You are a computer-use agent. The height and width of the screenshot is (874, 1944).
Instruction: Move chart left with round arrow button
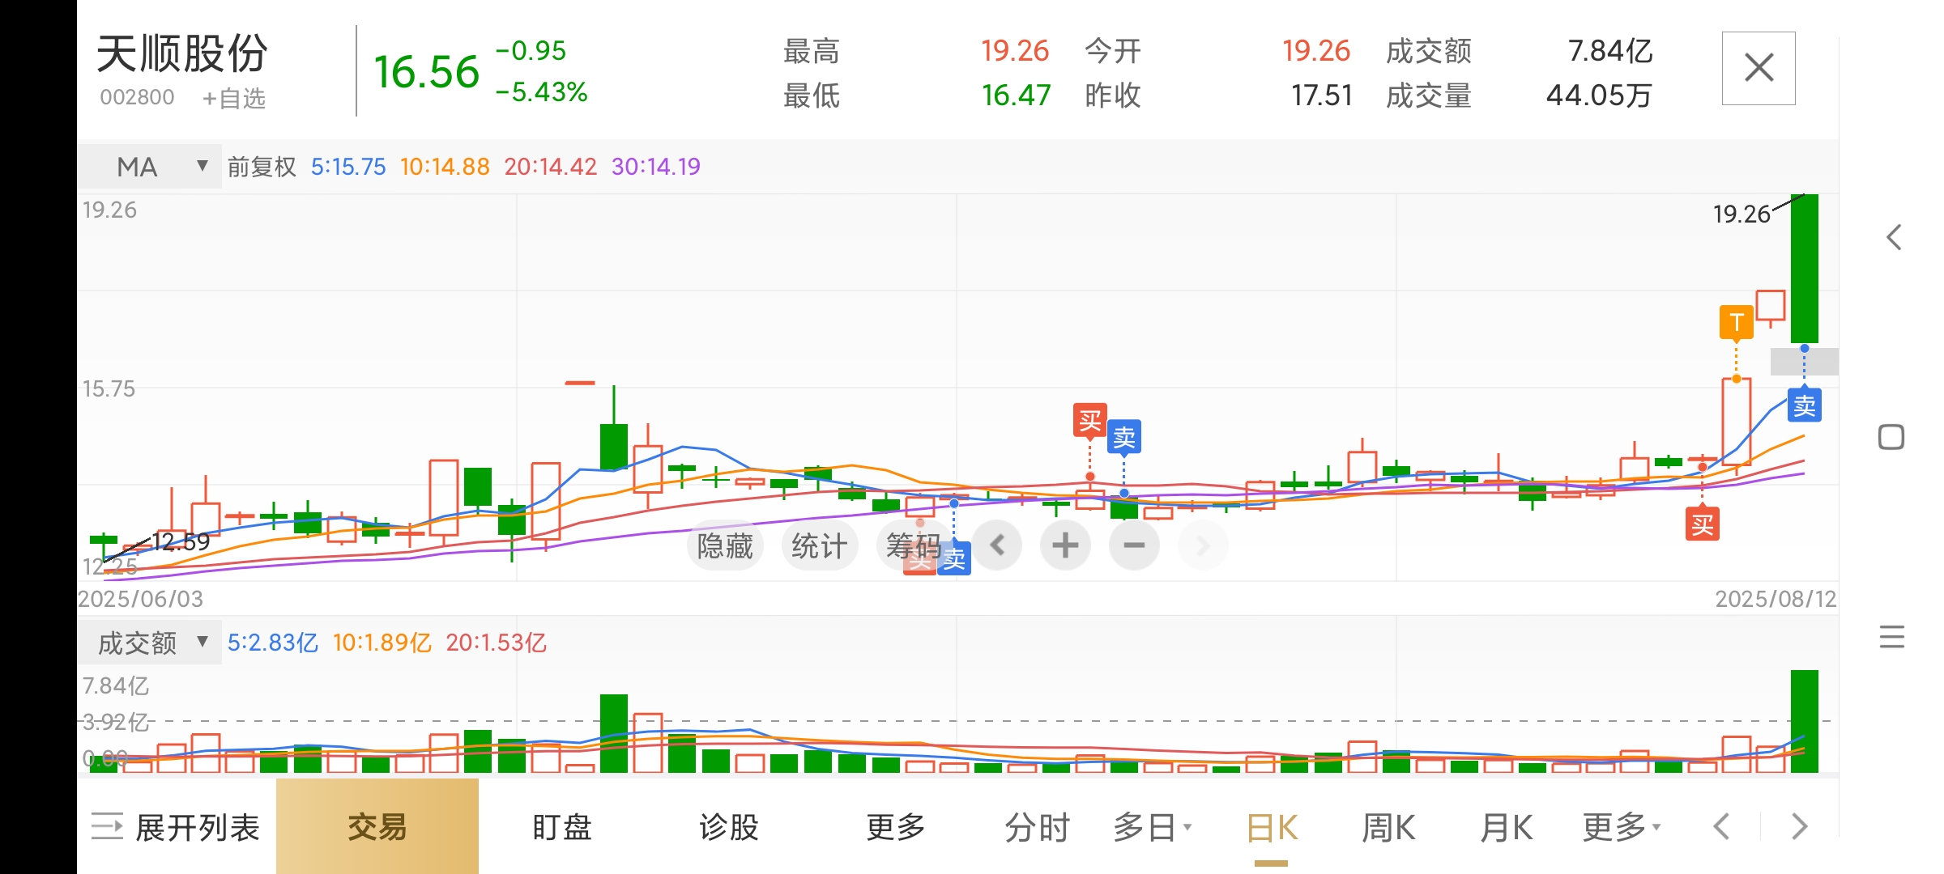point(997,545)
